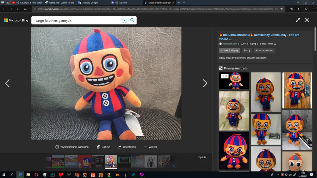Screen dimensions: 317x178
Task: Close the cargo_brothers gamejolt tab
Action: pyautogui.click(x=173, y=2)
